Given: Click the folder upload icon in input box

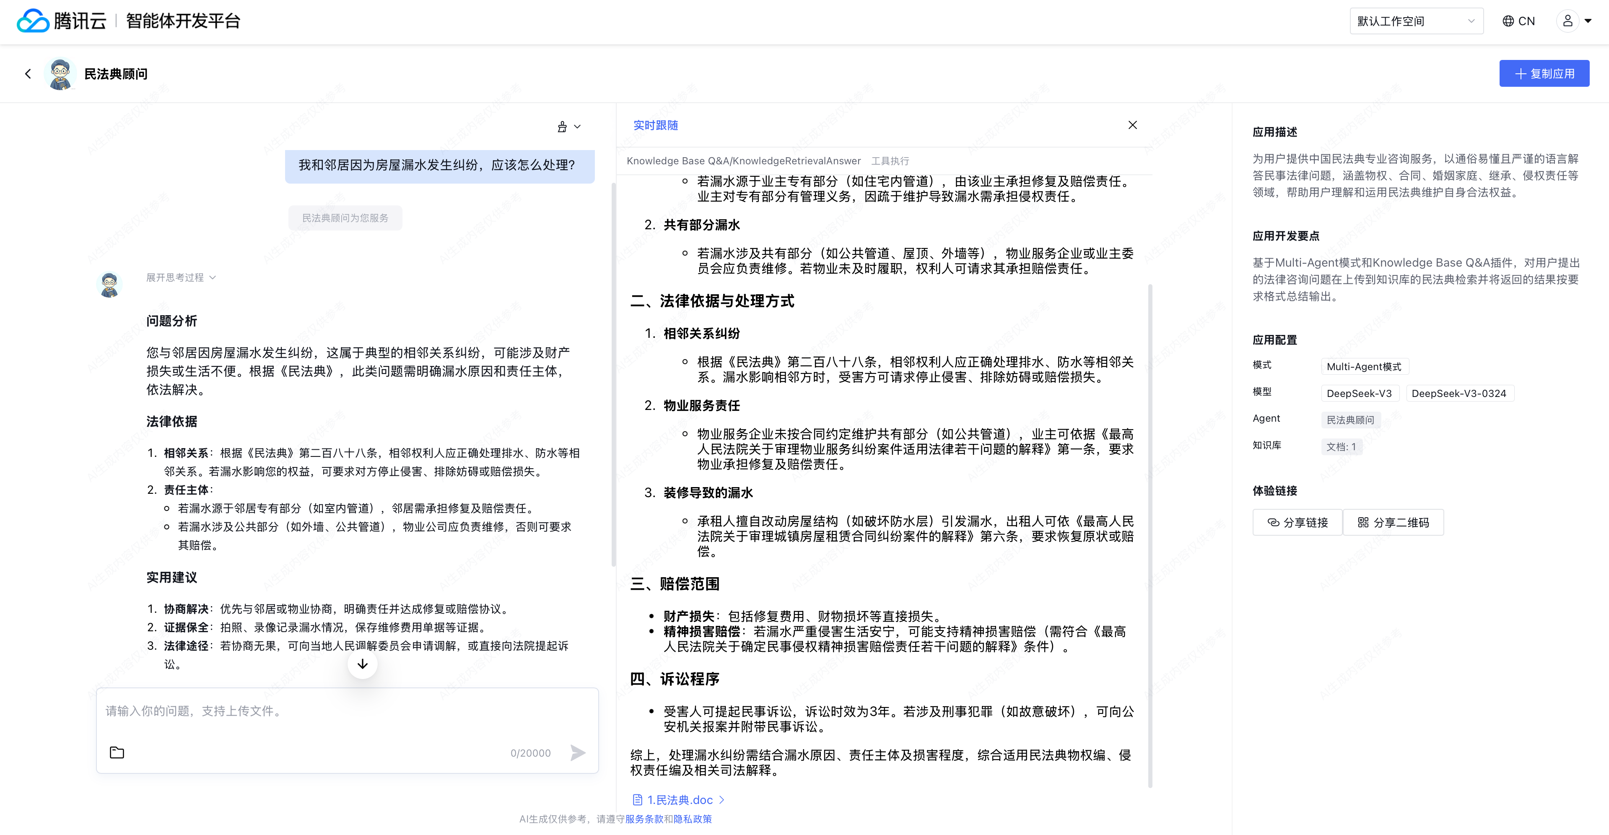Looking at the screenshot, I should click(x=117, y=752).
